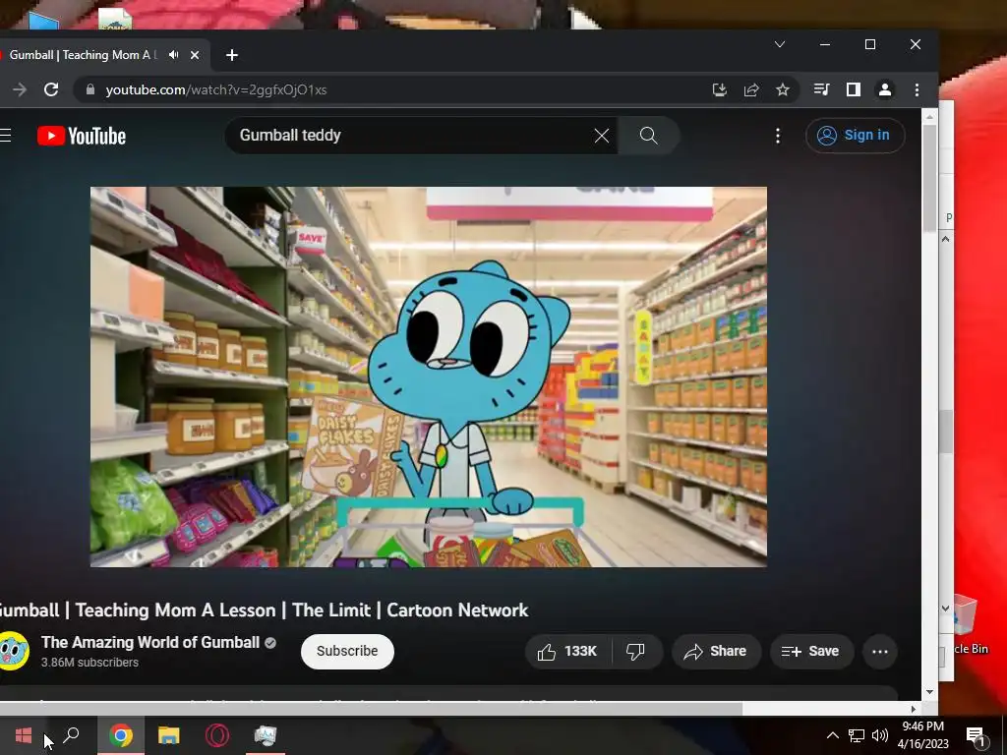
Task: Go forward in browser history
Action: pyautogui.click(x=20, y=89)
